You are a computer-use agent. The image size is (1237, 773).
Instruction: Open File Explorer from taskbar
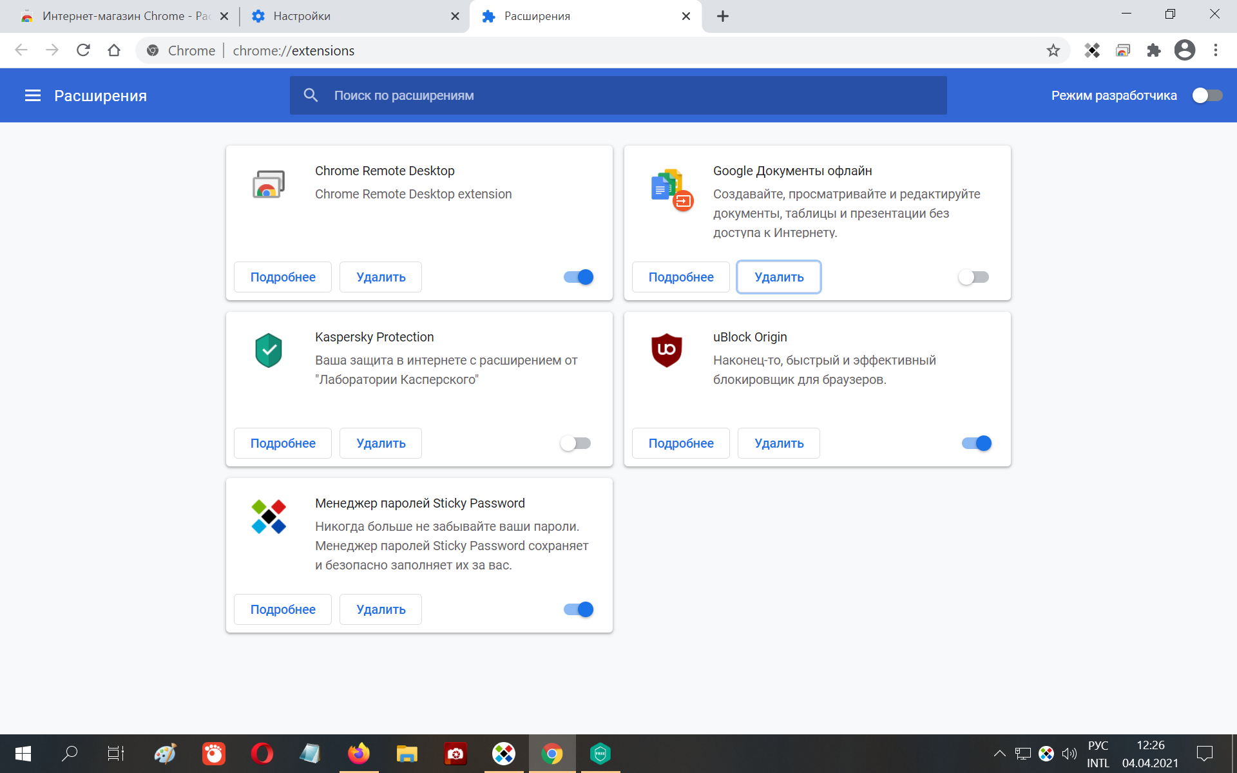click(407, 754)
